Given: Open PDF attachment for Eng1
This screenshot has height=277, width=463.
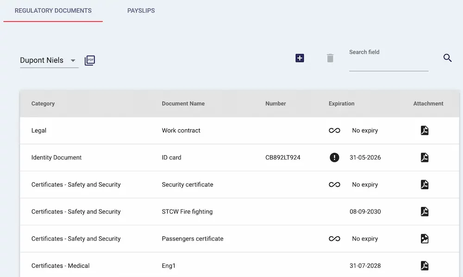Looking at the screenshot, I should click(425, 266).
